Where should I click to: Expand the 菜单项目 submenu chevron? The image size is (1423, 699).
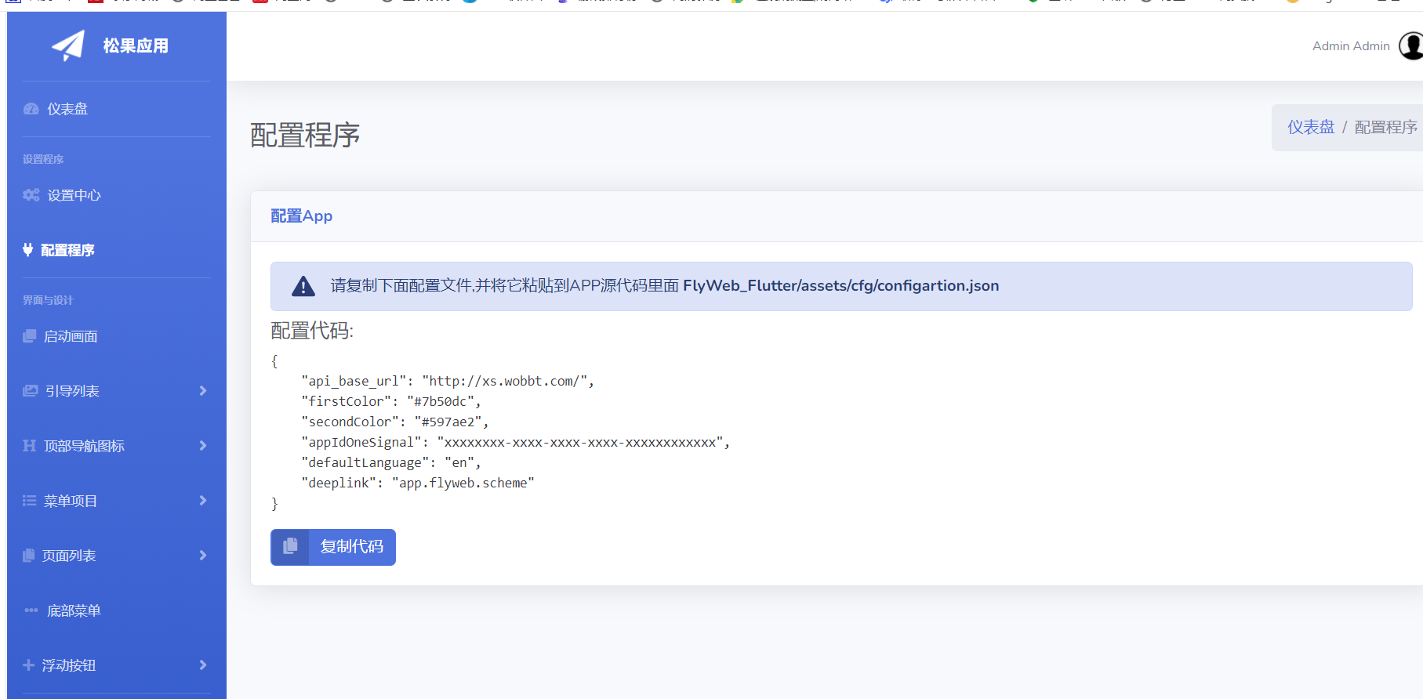(203, 501)
